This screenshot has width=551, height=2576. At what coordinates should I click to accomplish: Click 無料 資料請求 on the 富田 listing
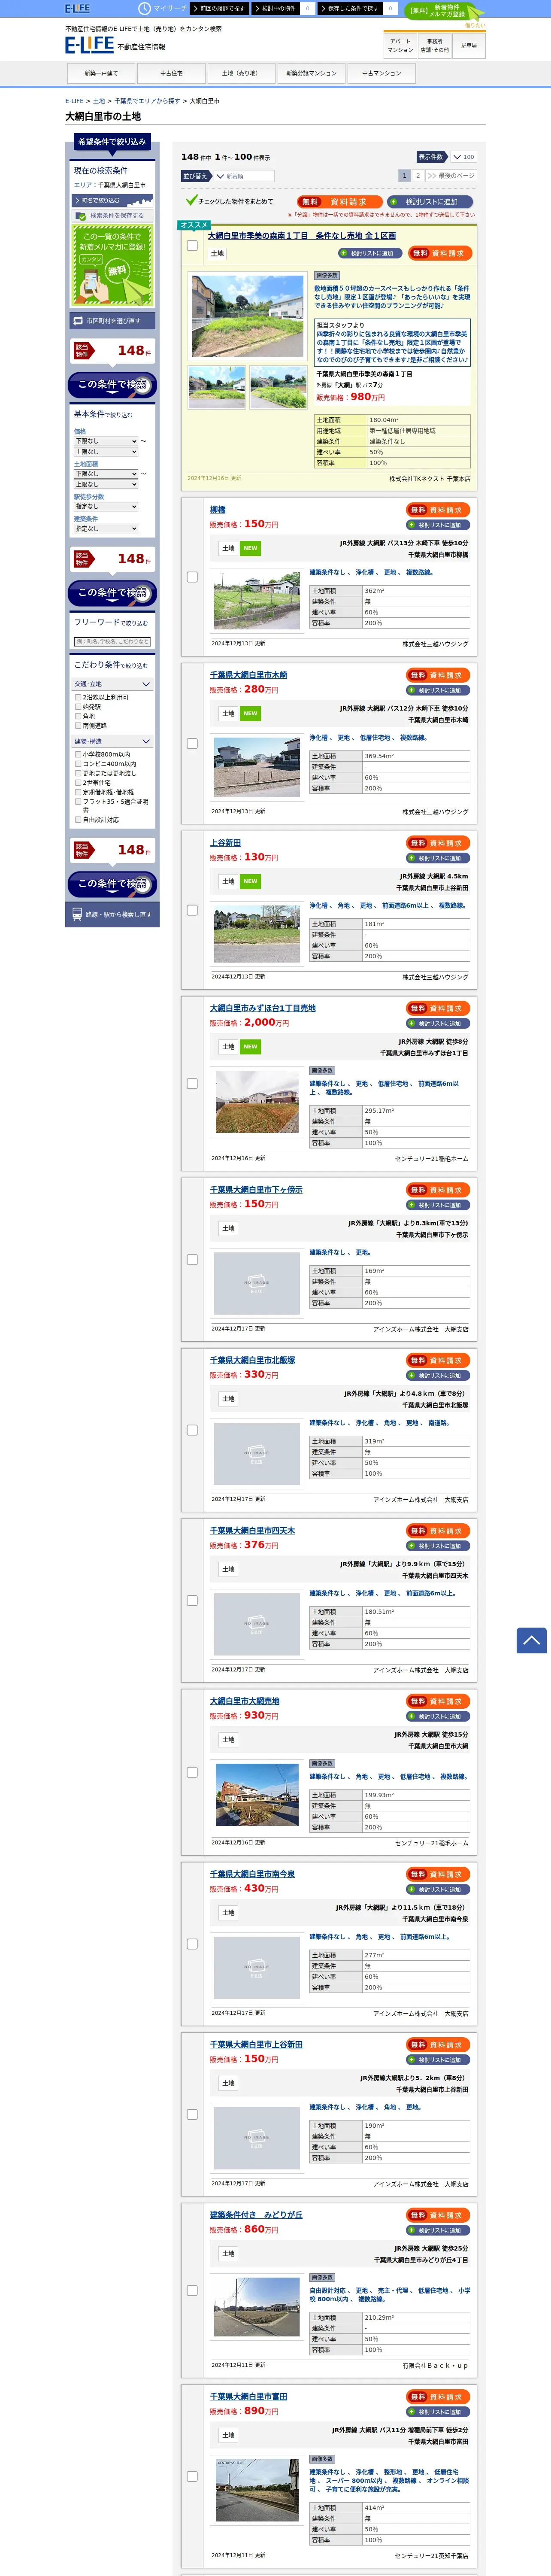[x=439, y=2397]
